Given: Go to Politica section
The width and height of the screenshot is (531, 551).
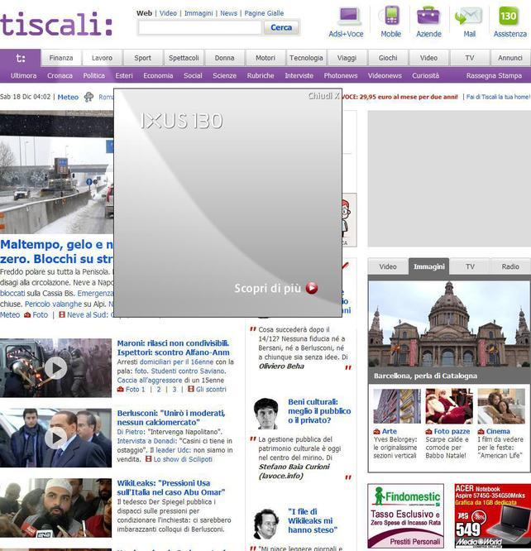Looking at the screenshot, I should click(93, 75).
